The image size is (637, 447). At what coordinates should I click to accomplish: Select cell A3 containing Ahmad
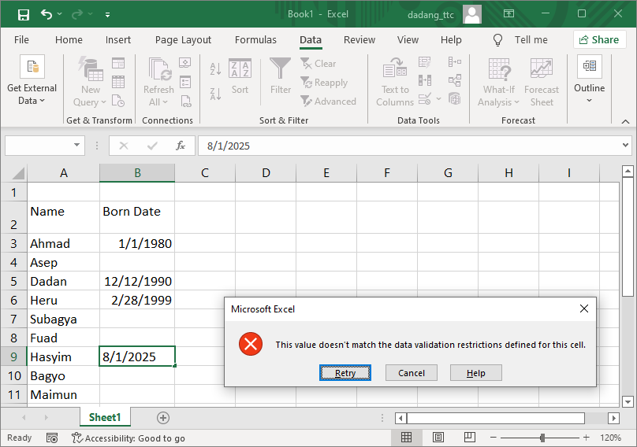coord(64,243)
